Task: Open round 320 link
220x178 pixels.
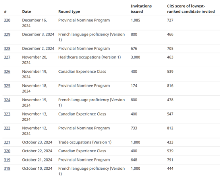Action: tap(7, 151)
